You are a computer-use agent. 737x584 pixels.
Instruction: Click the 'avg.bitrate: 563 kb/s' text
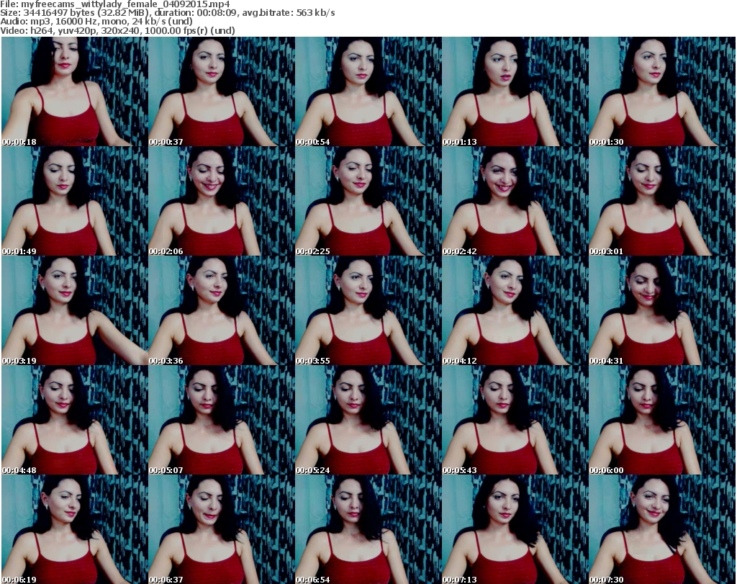[x=289, y=13]
